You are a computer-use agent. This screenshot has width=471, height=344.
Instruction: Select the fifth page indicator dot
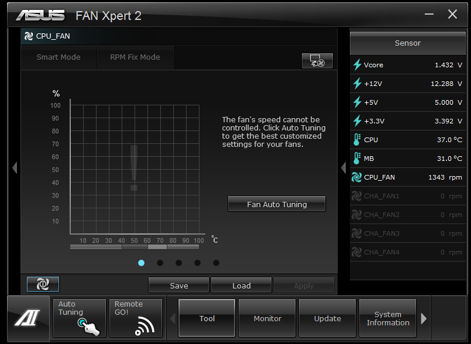216,263
